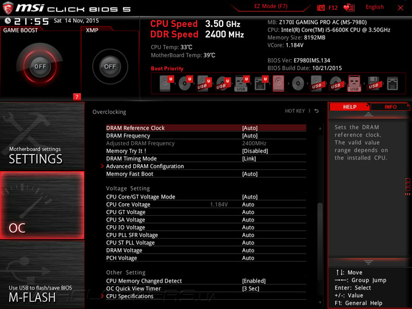Image resolution: width=412 pixels, height=309 pixels.
Task: Open CPU Core/GT Voltage Mode setting
Action: pyautogui.click(x=206, y=197)
